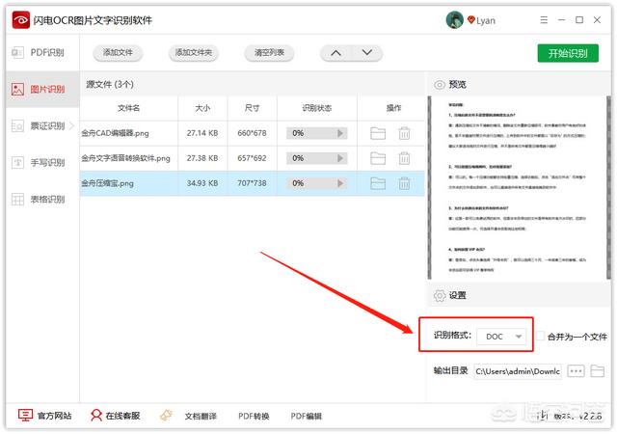Image resolution: width=617 pixels, height=434 pixels.
Task: Start recognition with 开始识别 button
Action: tap(568, 53)
